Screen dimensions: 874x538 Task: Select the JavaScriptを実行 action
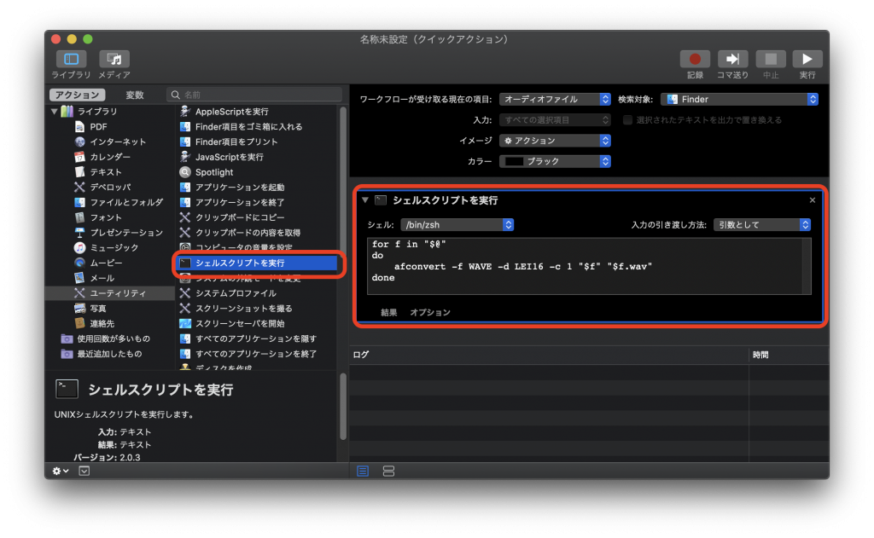pos(227,156)
